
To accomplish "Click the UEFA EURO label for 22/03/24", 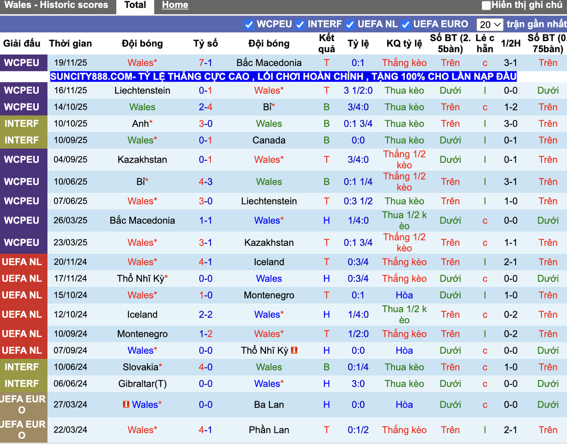I will coord(23,430).
